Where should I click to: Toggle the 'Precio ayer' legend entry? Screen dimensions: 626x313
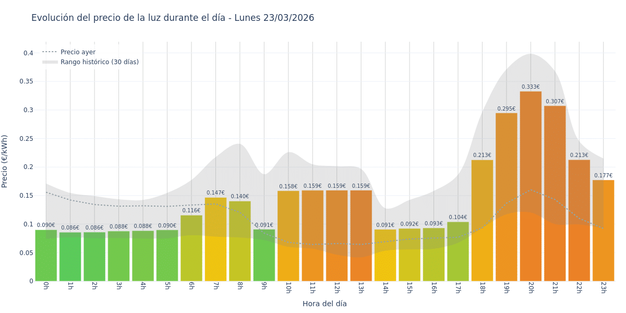click(x=78, y=52)
